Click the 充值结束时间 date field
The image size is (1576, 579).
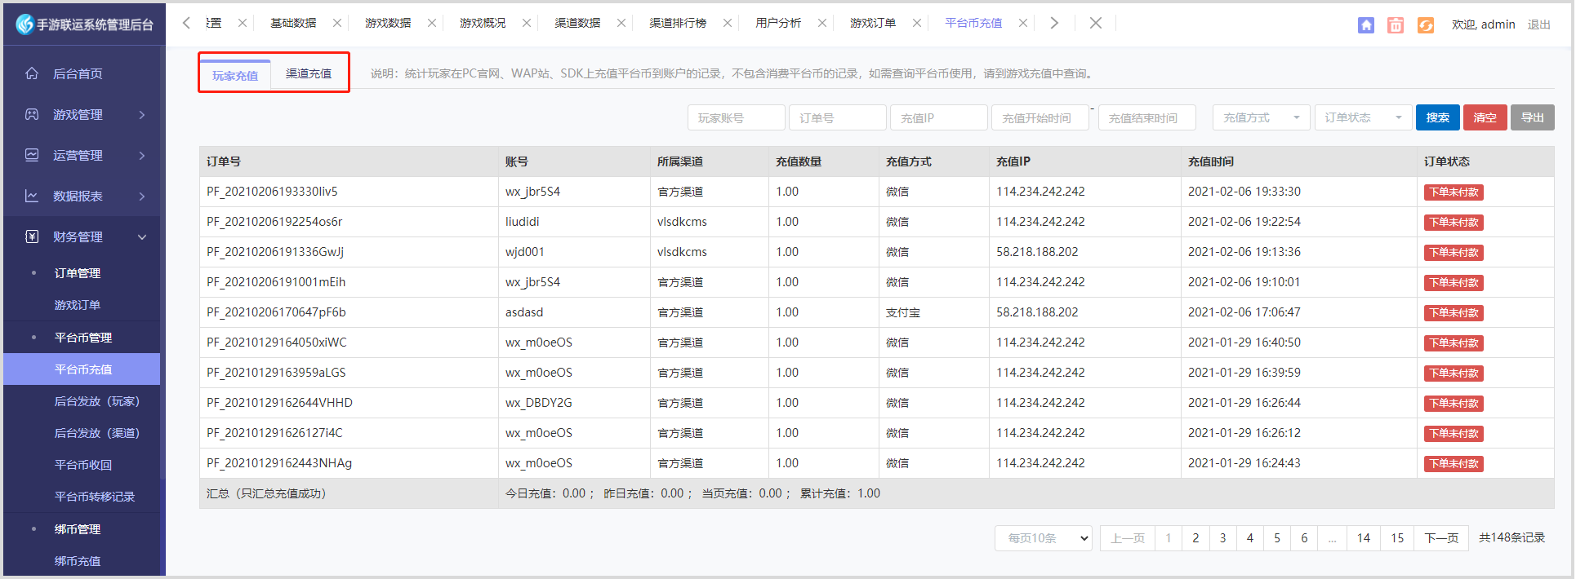pos(1147,117)
